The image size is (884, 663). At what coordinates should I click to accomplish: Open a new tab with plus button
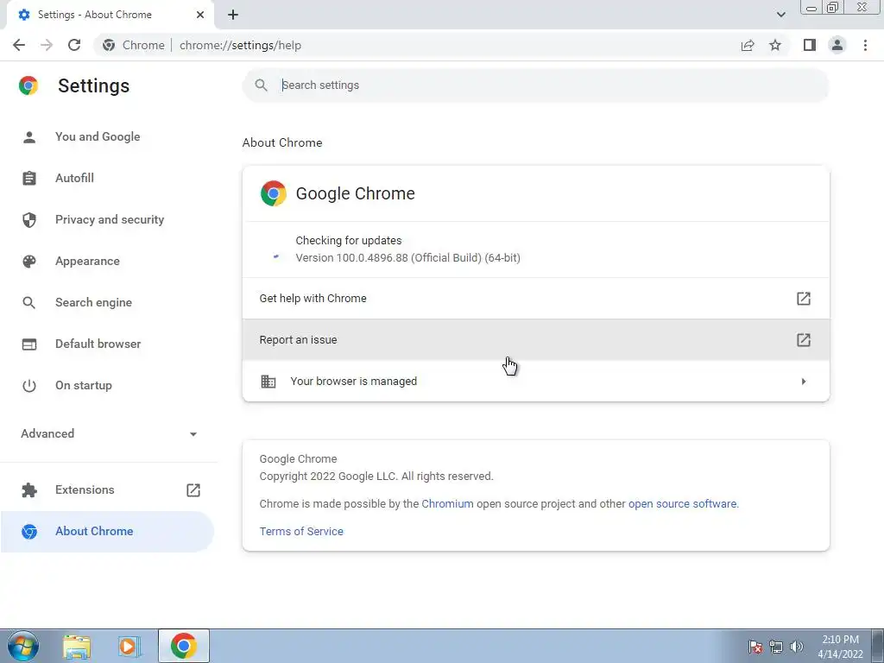point(233,15)
